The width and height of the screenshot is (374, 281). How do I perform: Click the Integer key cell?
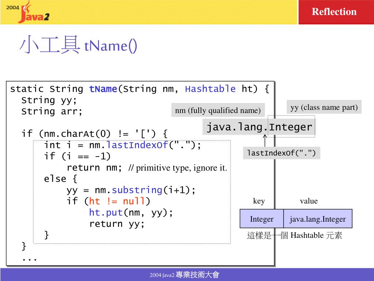[x=262, y=219]
